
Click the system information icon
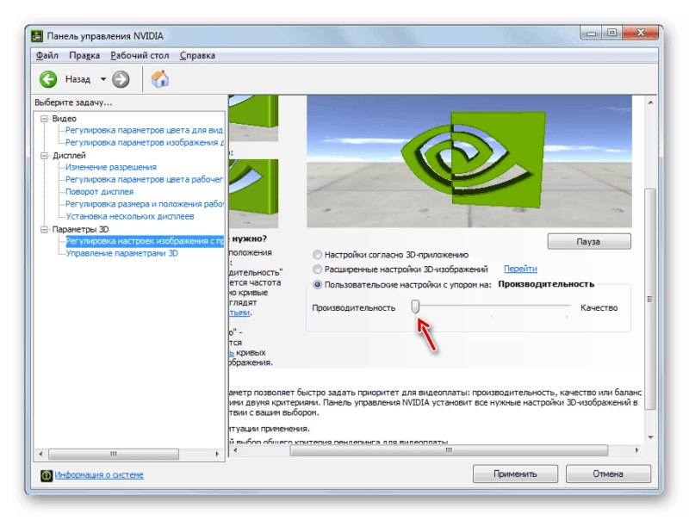47,474
